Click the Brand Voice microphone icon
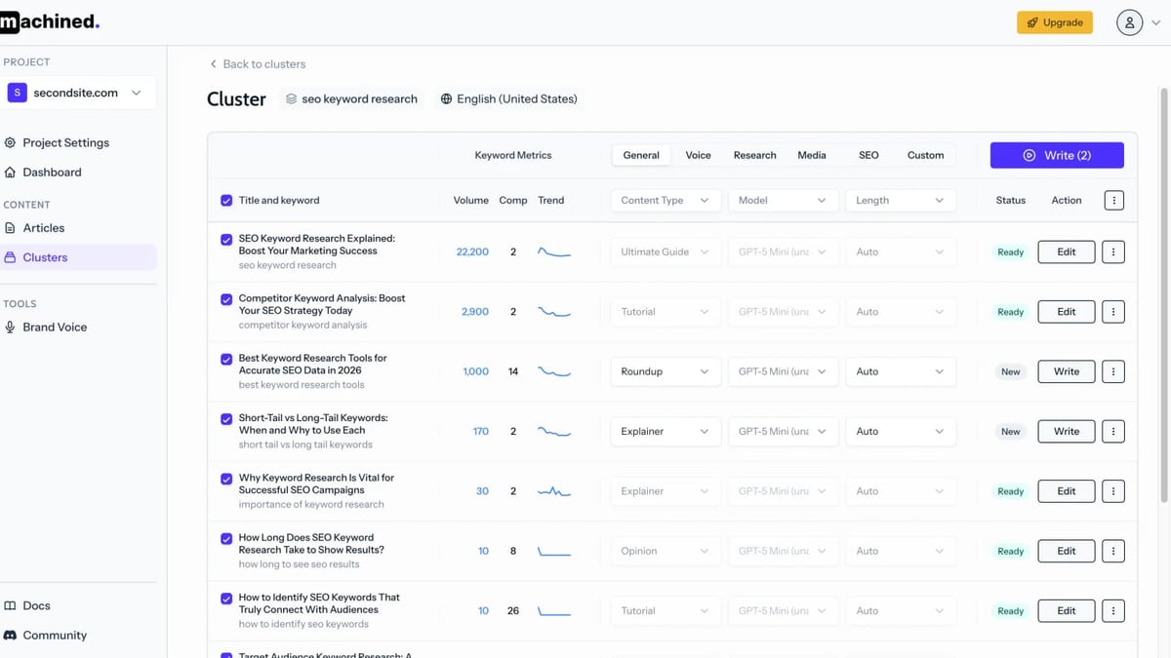Viewport: 1171px width, 658px height. 11,328
